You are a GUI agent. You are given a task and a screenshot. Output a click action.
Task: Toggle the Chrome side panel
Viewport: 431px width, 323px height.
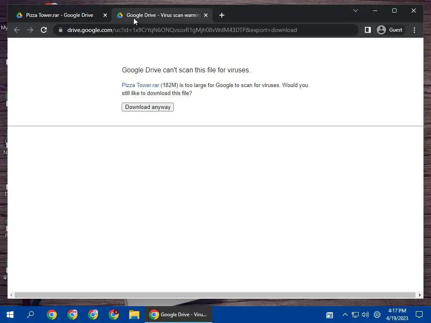pyautogui.click(x=368, y=30)
